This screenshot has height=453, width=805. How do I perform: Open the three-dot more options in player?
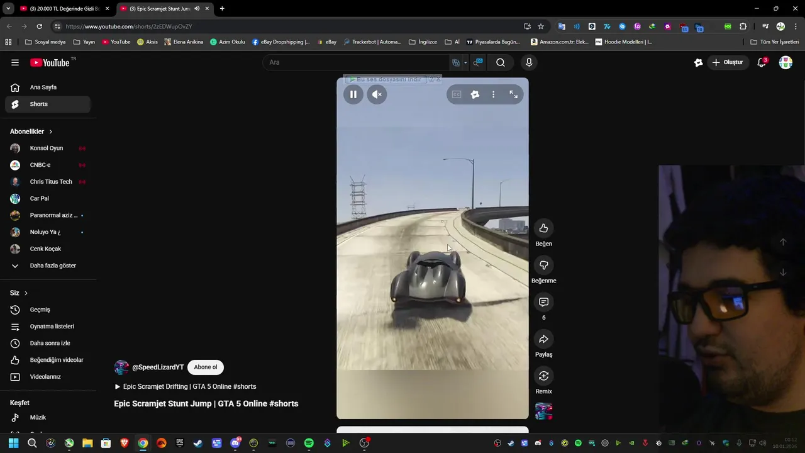tap(493, 94)
